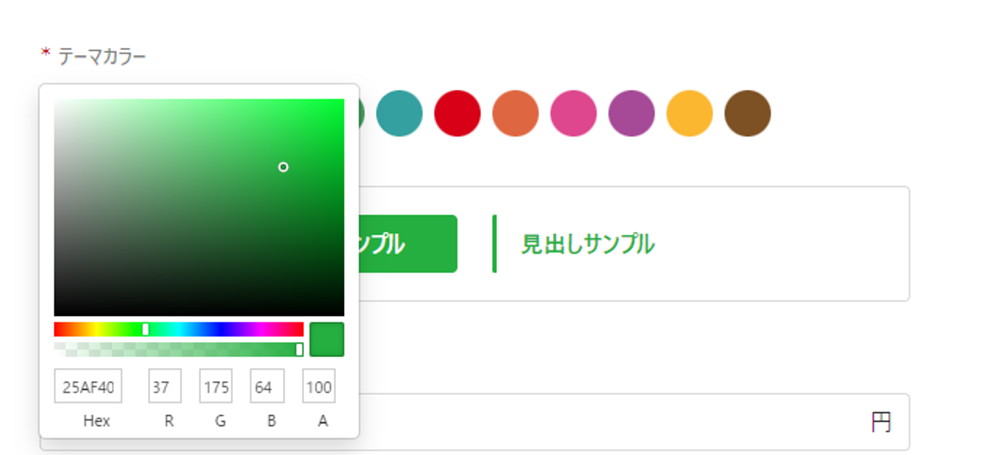Click the rainbow hue slider handle
Image resolution: width=997 pixels, height=455 pixels.
coord(145,330)
